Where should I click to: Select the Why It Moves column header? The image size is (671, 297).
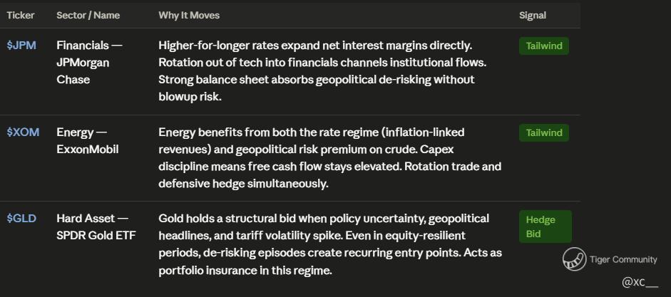pyautogui.click(x=189, y=16)
